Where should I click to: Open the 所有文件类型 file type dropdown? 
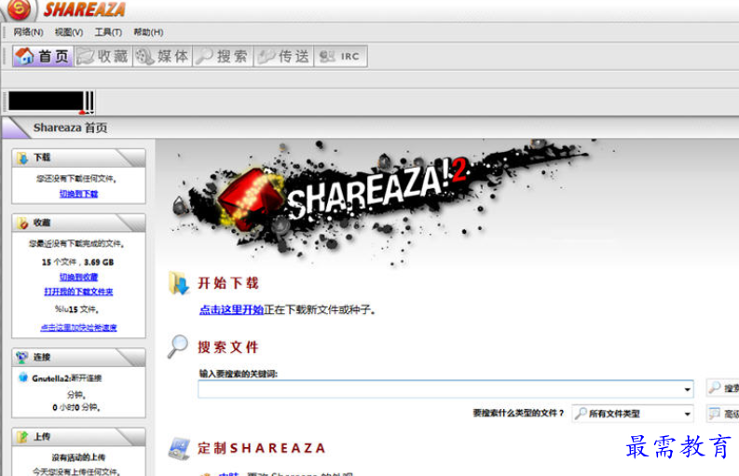(x=633, y=414)
